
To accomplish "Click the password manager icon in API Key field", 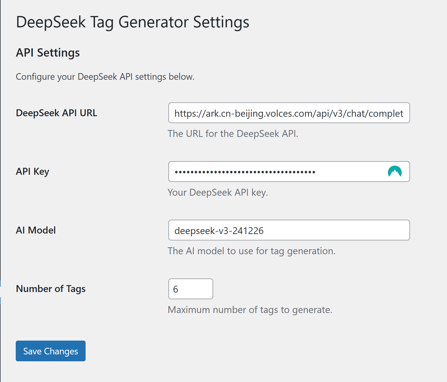I will 395,172.
